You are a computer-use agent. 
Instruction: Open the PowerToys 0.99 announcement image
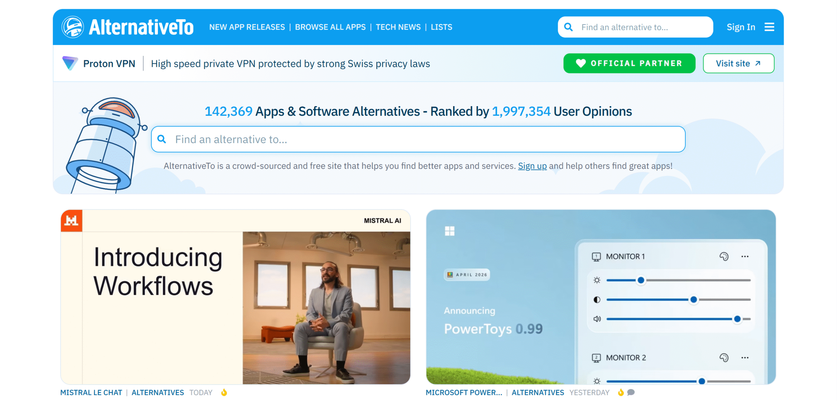[x=601, y=297]
